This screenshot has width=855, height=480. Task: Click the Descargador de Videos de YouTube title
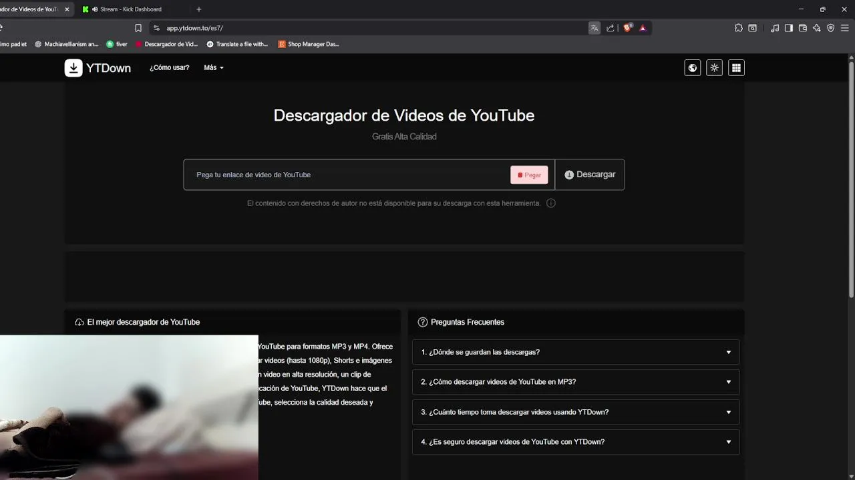point(404,115)
